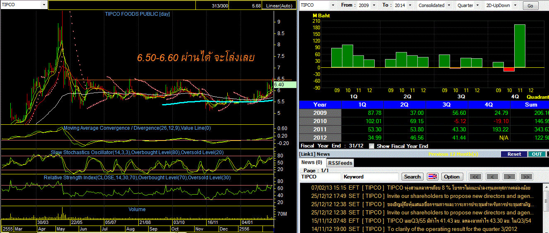
Task: Click the Sum column header
Action: [530, 105]
